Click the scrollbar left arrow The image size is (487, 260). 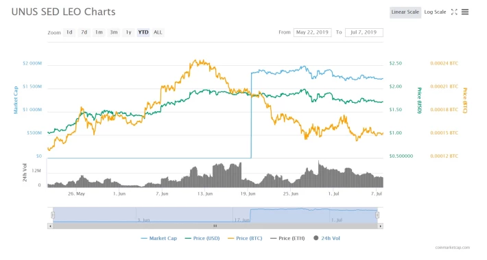click(50, 226)
